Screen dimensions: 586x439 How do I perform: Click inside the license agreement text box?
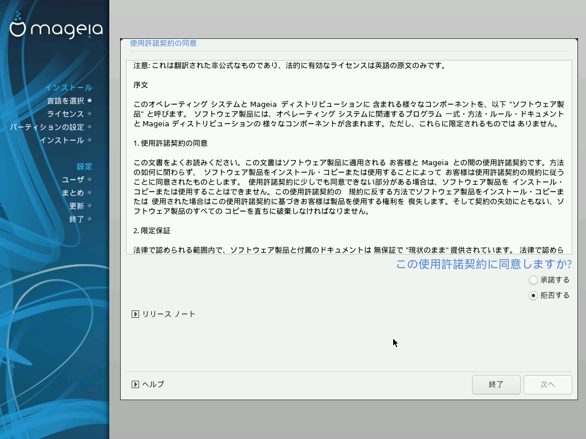349,157
